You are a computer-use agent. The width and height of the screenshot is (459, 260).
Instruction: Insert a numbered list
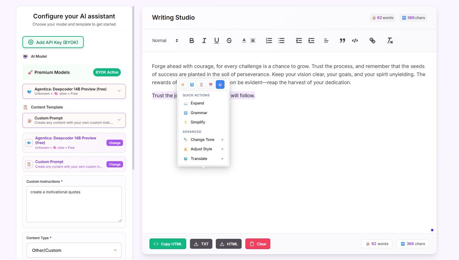pyautogui.click(x=269, y=41)
